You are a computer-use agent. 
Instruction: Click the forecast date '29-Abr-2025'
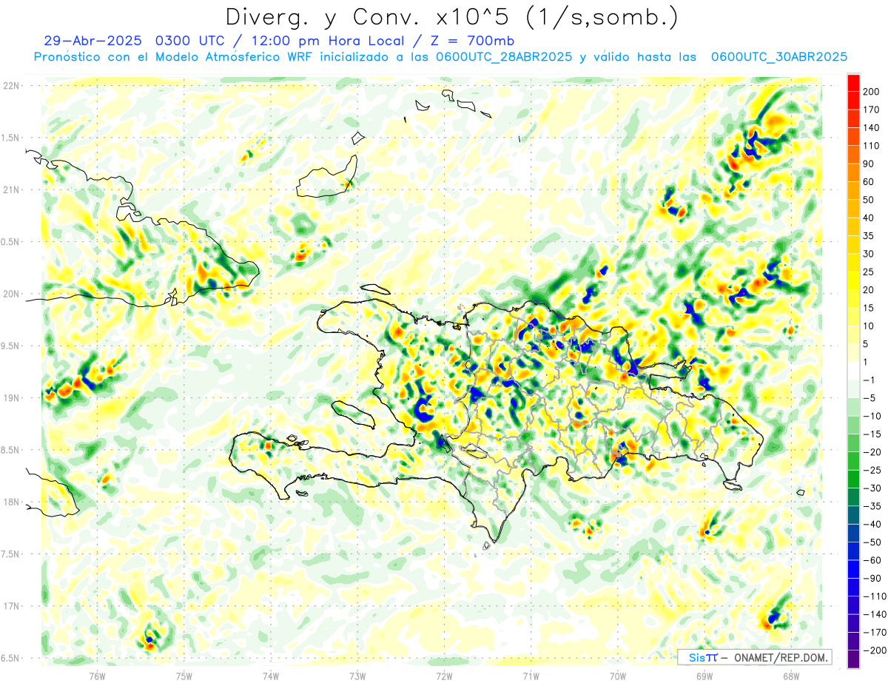[94, 41]
